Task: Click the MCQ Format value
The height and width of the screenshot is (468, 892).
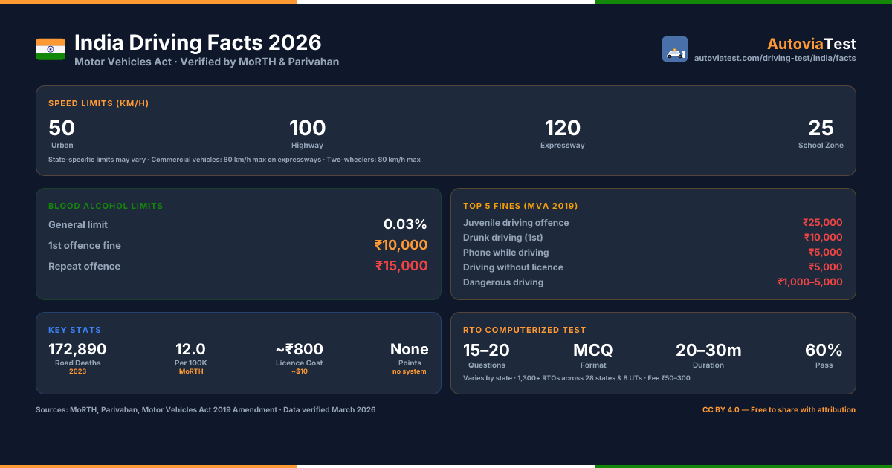Action: pos(593,350)
